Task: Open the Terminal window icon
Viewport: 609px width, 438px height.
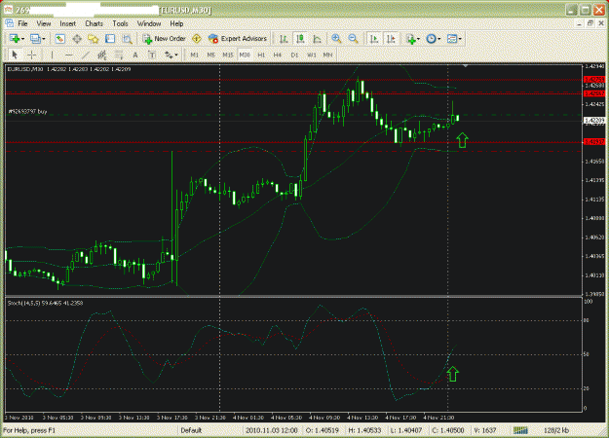Action: coord(110,39)
